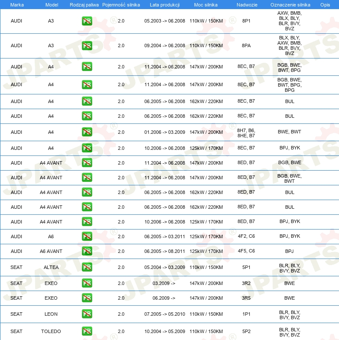Click the 07.2005 -> 05.2010 production years cell

coord(164,314)
